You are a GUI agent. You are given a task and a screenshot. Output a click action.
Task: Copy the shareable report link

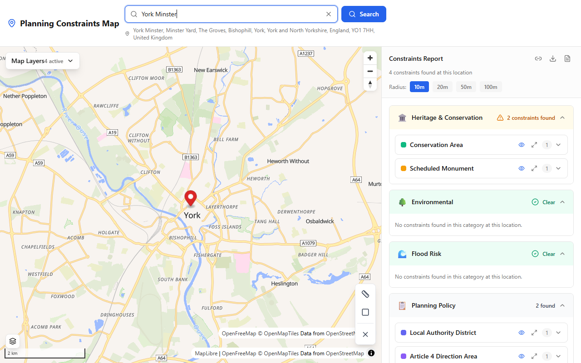pos(538,58)
